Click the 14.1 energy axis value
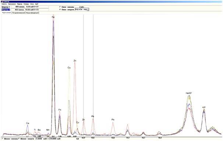This screenshot has height=141, width=223. [x=128, y=138]
